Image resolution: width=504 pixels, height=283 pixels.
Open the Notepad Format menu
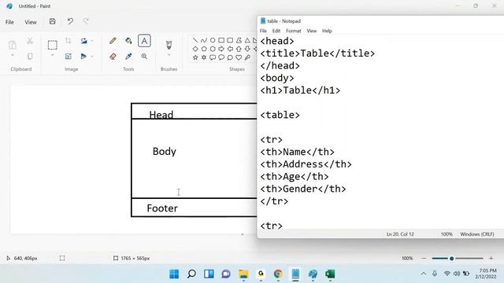click(294, 31)
